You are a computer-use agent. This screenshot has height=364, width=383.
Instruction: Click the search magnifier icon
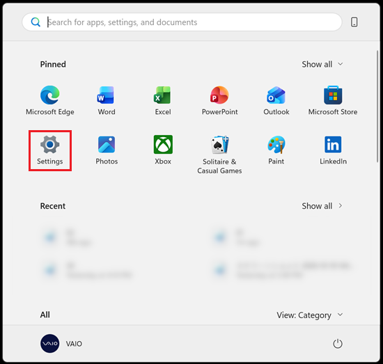click(36, 22)
